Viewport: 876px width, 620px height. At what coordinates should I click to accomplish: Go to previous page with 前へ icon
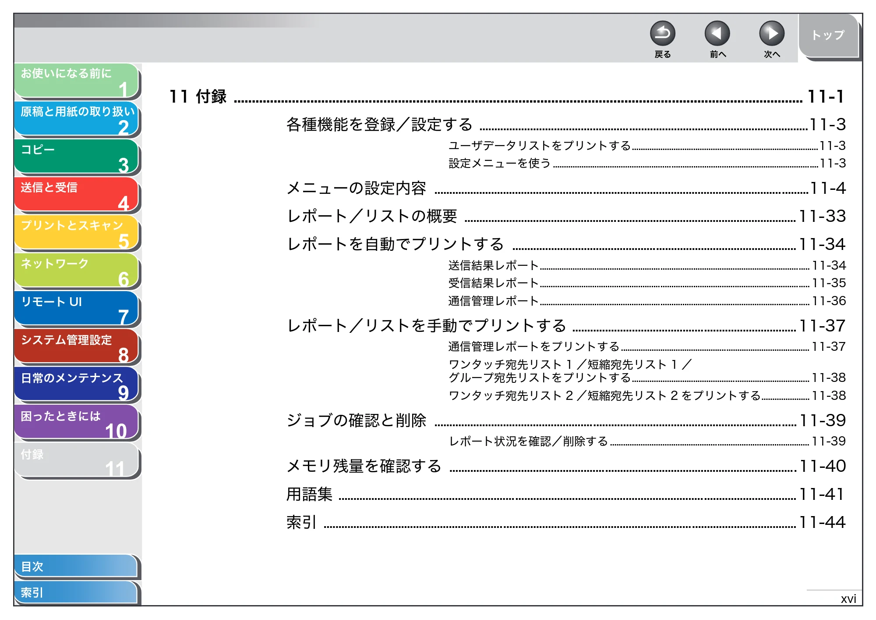coord(717,34)
